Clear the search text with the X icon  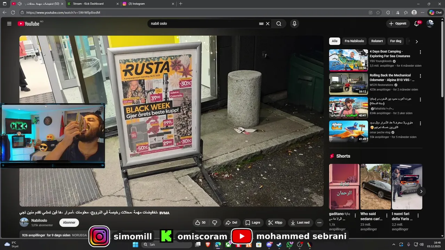click(268, 24)
